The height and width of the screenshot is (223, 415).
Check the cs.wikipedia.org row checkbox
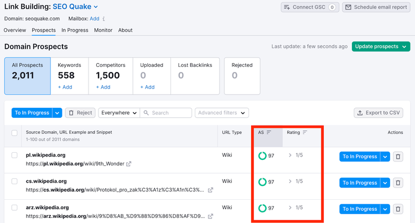[x=14, y=181]
